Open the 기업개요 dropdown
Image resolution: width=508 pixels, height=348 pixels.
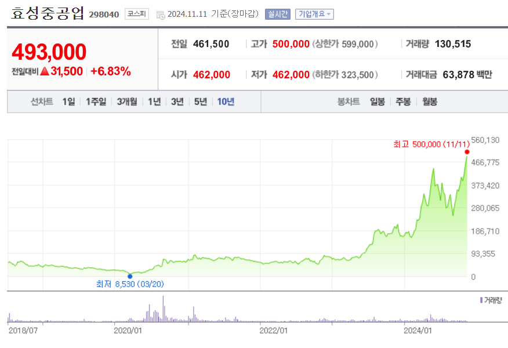pos(314,14)
